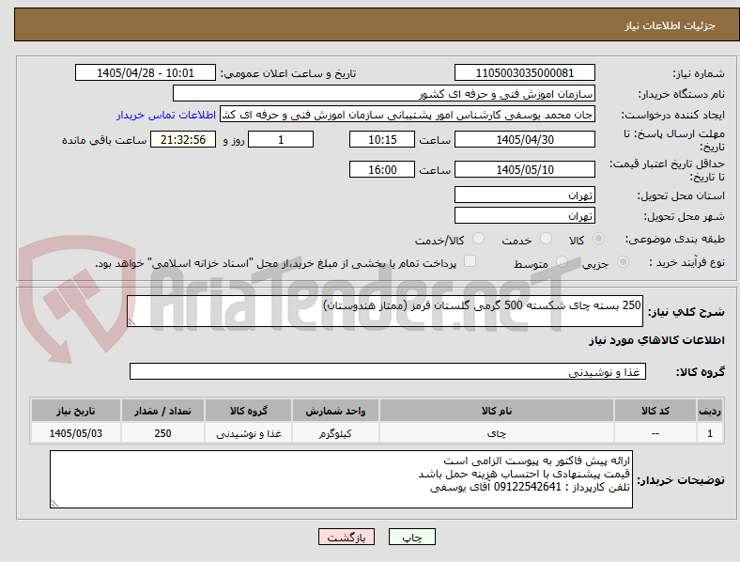Screen dimensions: 740x562
Task: Click the quantity cell 250 in table
Action: [162, 433]
